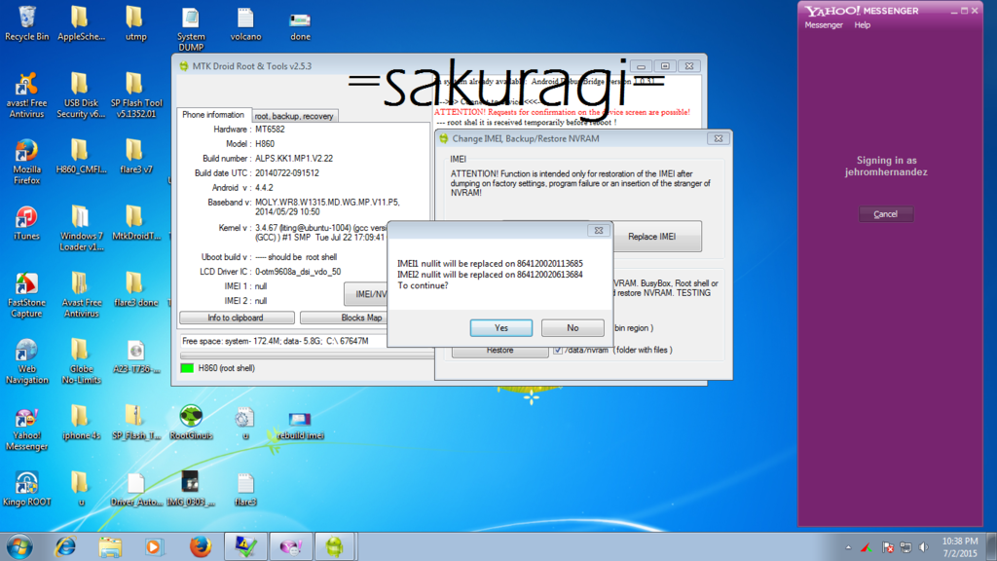Viewport: 997px width, 561px height.
Task: Switch to root, backup, recovery tab
Action: point(294,116)
